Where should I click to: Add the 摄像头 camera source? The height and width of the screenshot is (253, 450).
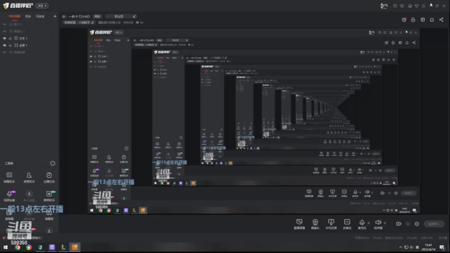point(315,224)
